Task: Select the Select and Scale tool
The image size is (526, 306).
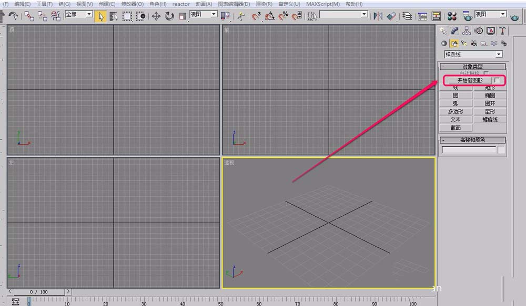Action: point(183,16)
